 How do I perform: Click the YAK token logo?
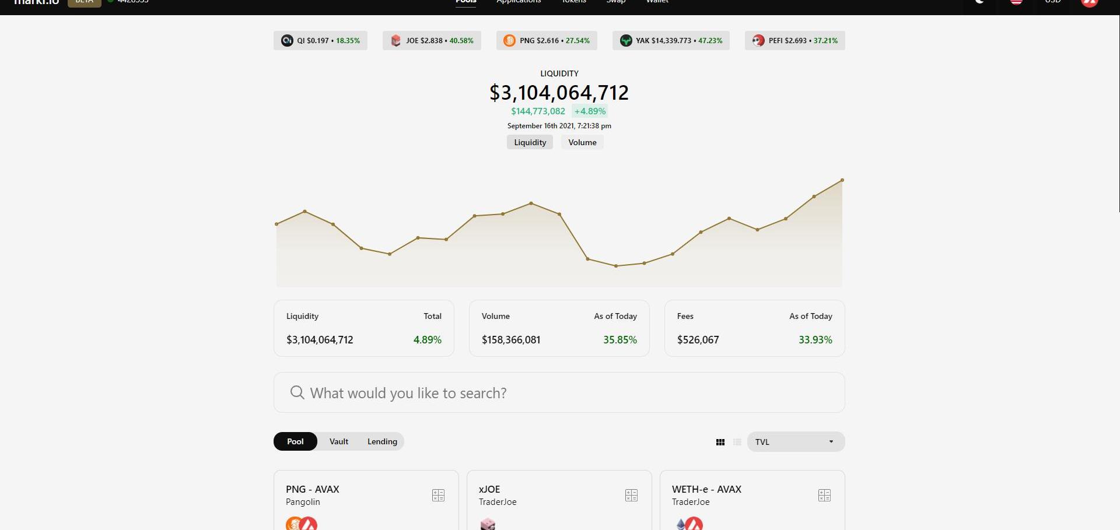coord(626,41)
